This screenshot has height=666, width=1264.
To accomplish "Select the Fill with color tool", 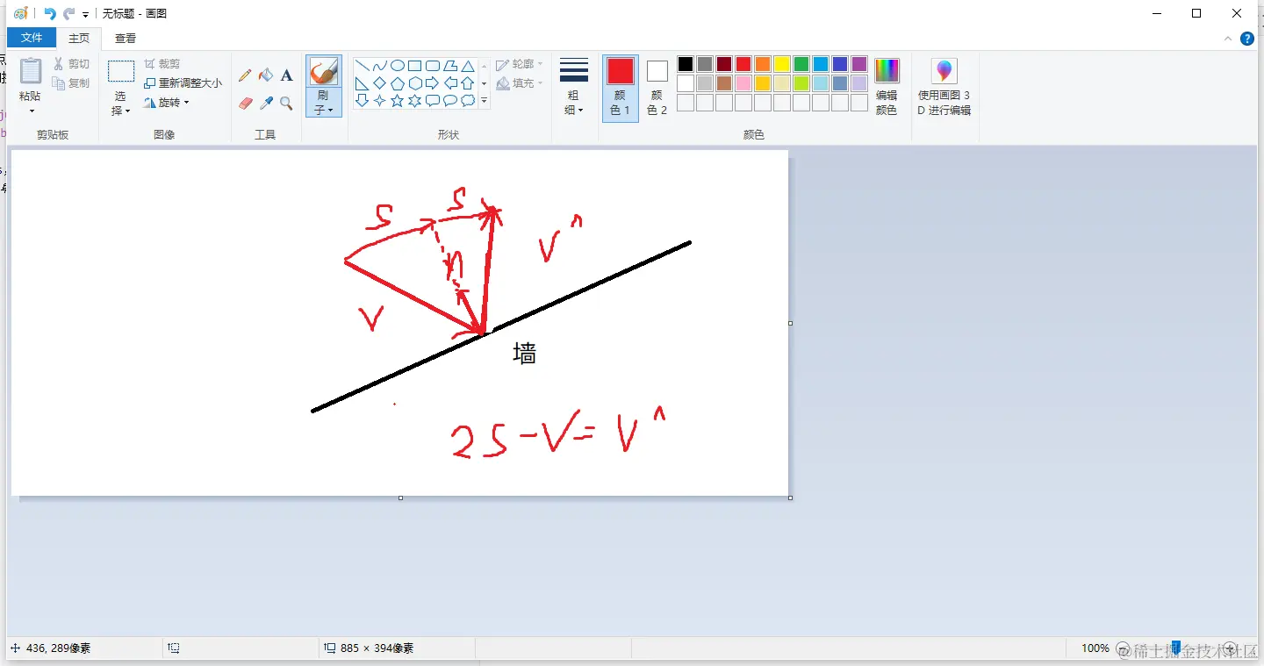I will point(265,75).
